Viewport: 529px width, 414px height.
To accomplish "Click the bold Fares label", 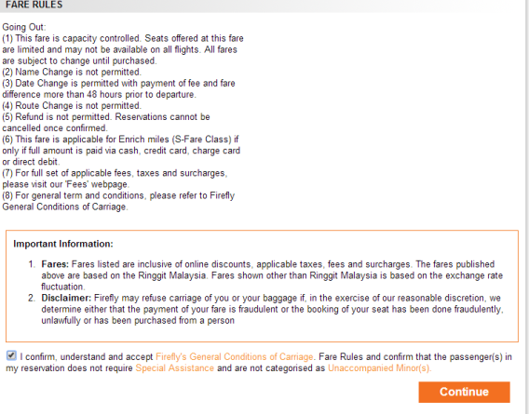I will 55,264.
